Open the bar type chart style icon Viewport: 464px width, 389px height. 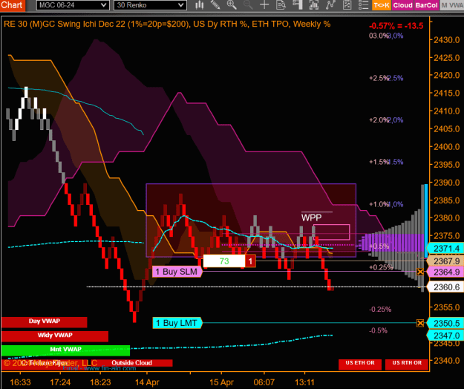(x=200, y=4)
